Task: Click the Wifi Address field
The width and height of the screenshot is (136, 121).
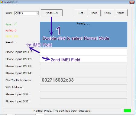Action: [x=83, y=87]
